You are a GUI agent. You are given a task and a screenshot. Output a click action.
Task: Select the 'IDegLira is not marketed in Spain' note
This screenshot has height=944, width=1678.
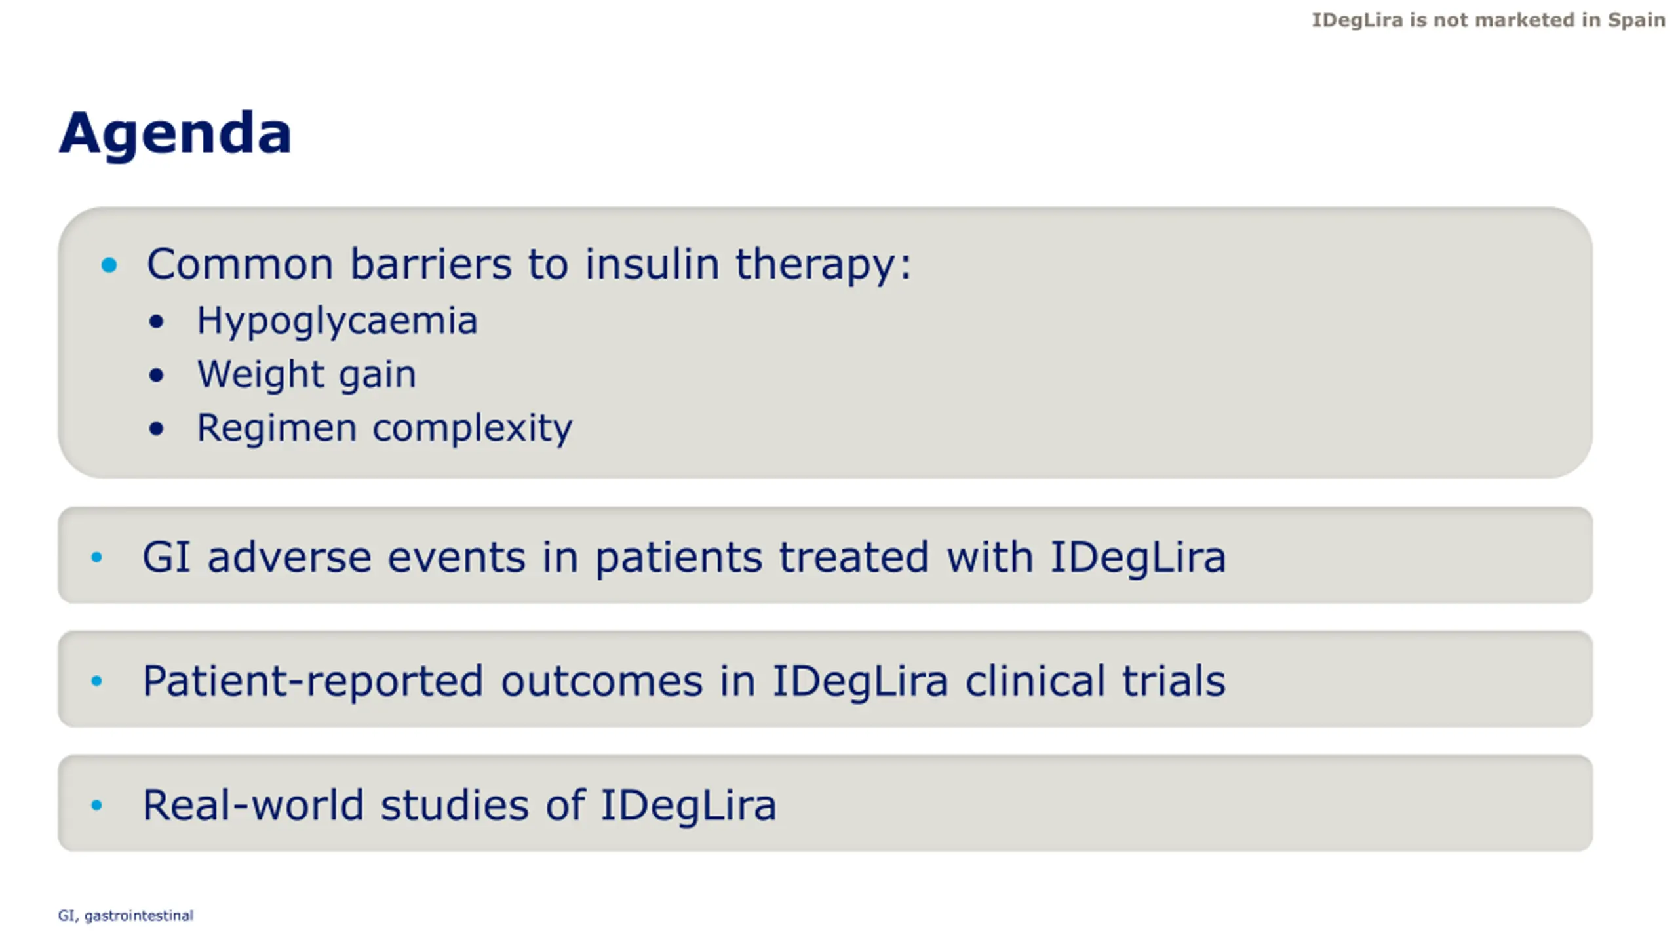click(x=1488, y=20)
